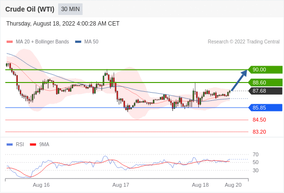Click the Aug 16 date axis label
This screenshot has height=193, width=284.
pos(41,185)
